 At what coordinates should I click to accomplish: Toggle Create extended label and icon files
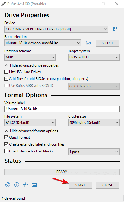click(7, 144)
